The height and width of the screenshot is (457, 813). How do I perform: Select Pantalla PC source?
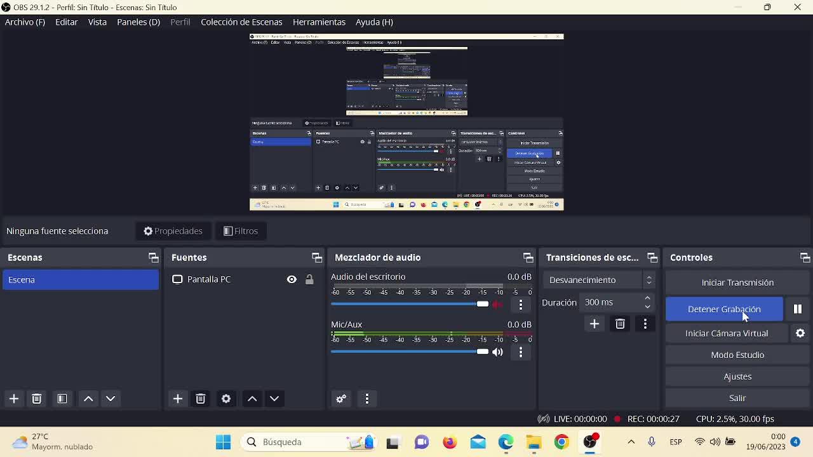coord(209,279)
